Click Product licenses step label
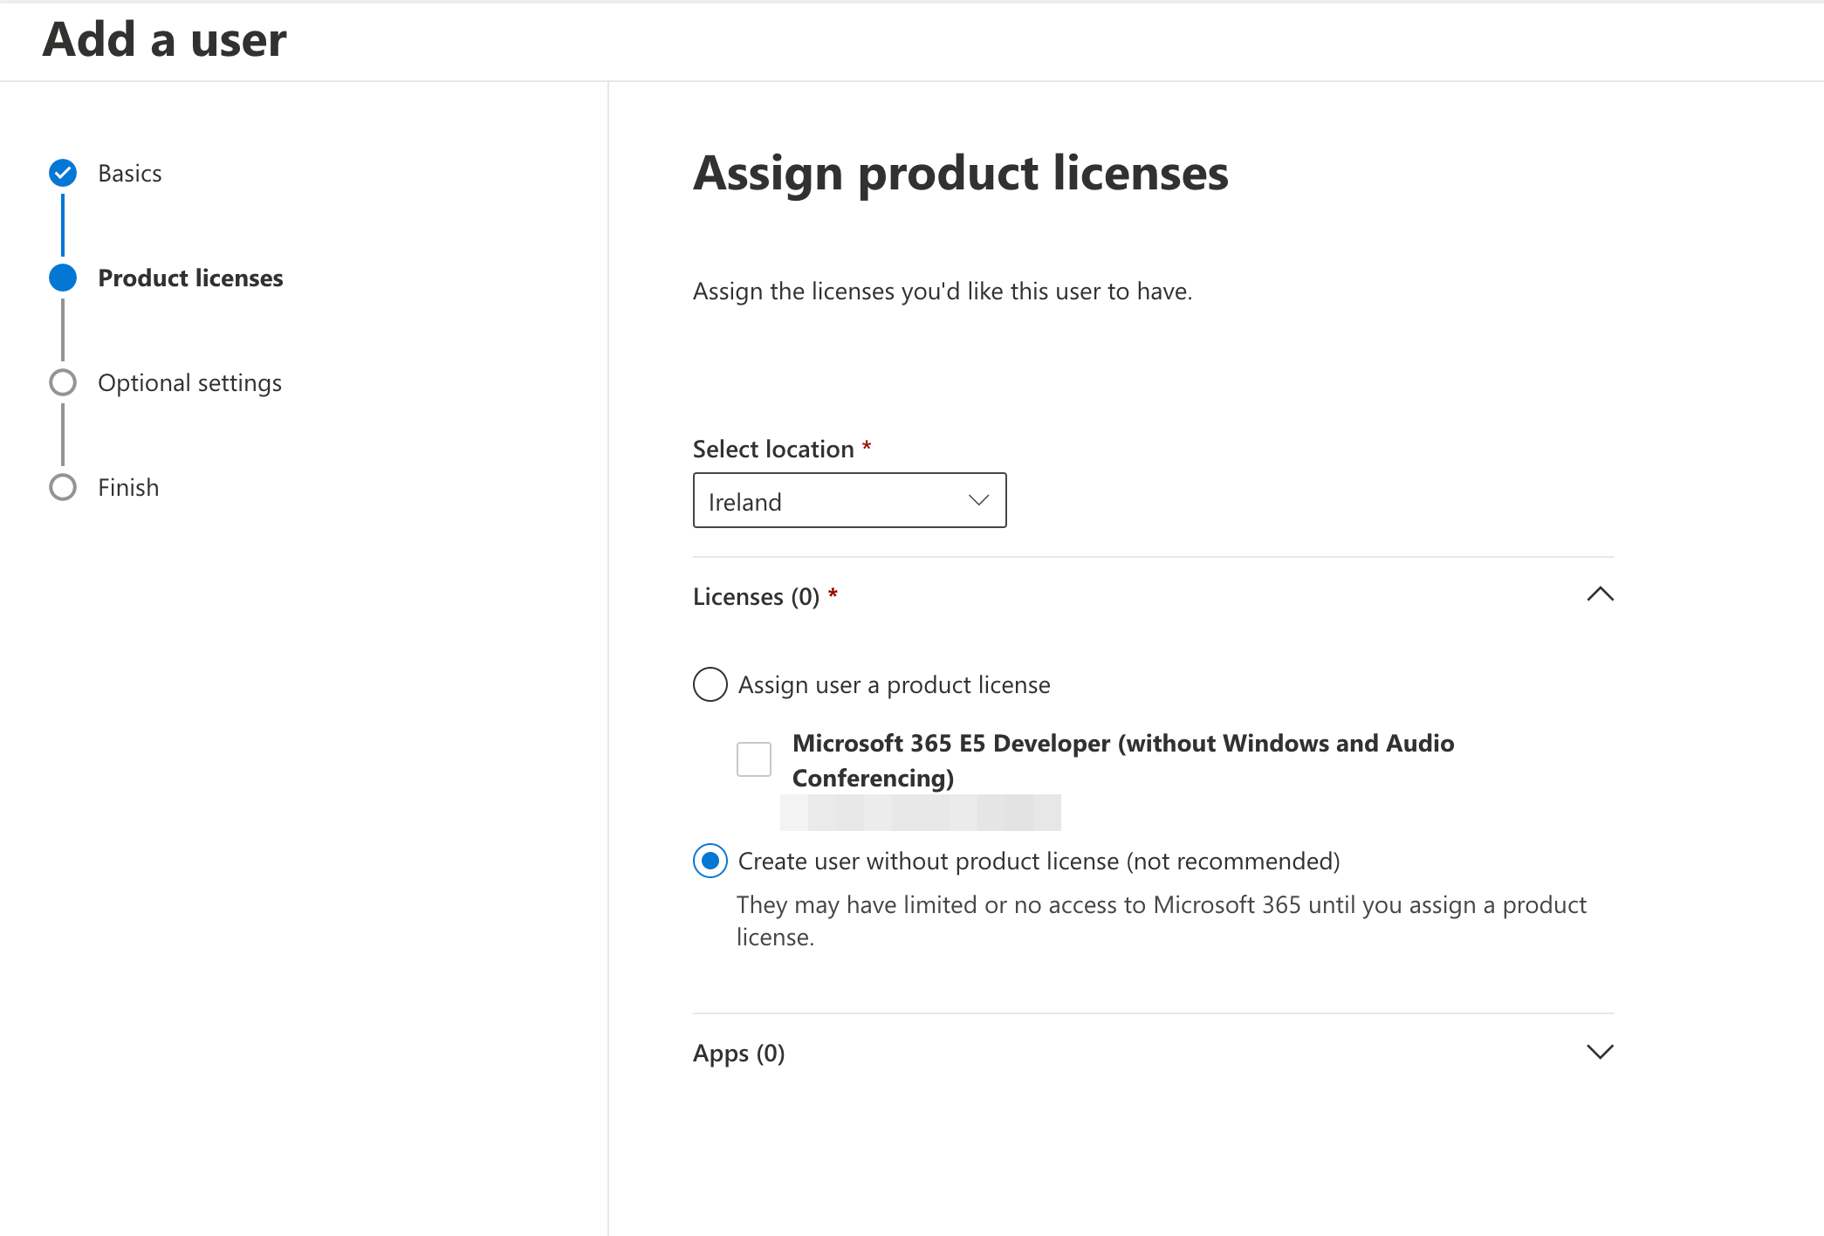The image size is (1824, 1236). [190, 278]
